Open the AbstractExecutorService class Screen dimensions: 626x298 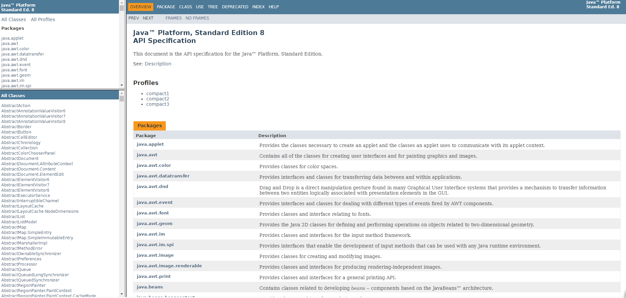point(26,196)
